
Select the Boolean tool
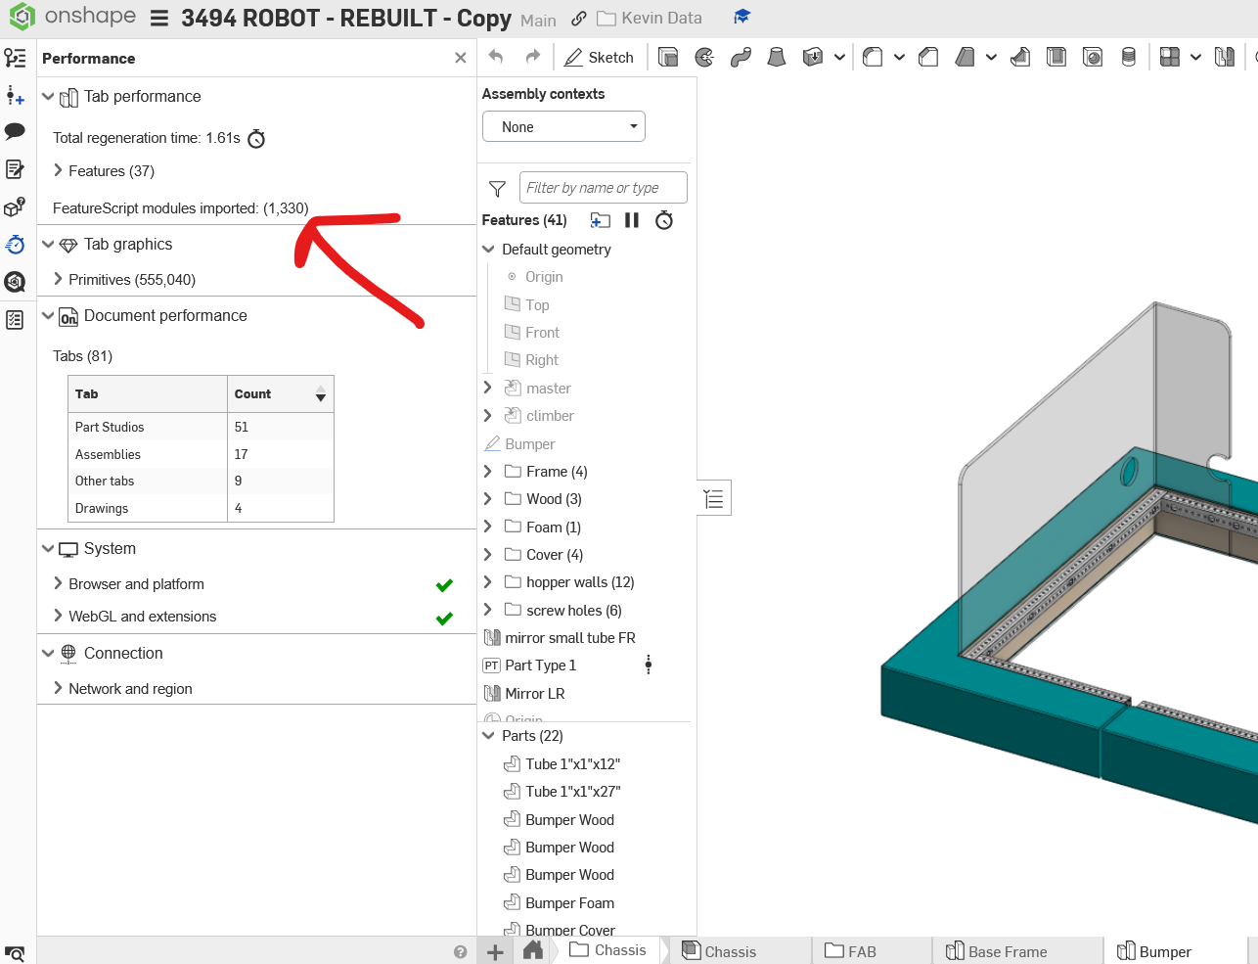(1169, 58)
